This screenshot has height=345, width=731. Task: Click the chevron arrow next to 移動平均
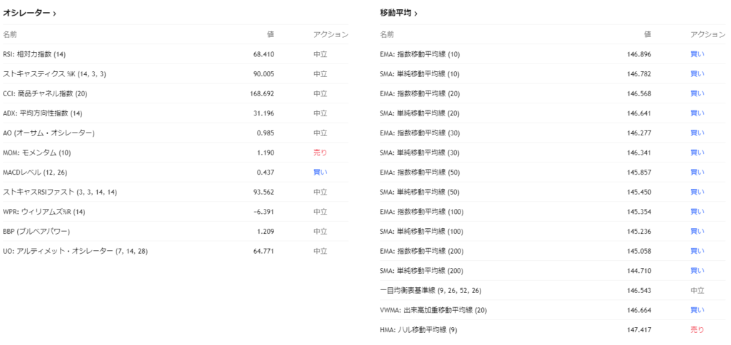[x=416, y=14]
